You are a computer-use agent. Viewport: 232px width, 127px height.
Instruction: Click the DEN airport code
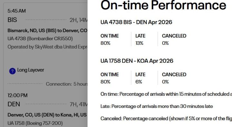pyautogui.click(x=14, y=104)
